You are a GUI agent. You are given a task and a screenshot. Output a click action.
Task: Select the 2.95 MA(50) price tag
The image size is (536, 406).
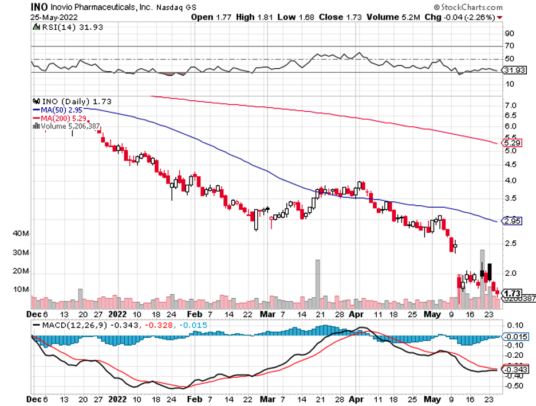point(511,221)
